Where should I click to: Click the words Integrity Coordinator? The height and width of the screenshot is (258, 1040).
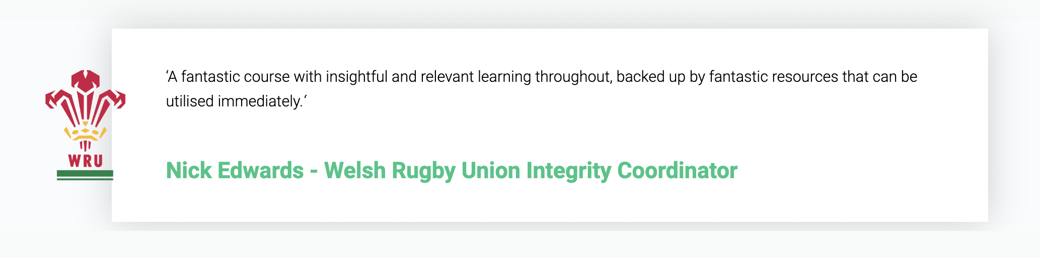pyautogui.click(x=632, y=171)
